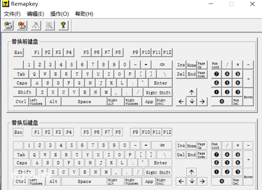Click the App key in 替换前键盘
This screenshot has height=190, width=262.
149,102
